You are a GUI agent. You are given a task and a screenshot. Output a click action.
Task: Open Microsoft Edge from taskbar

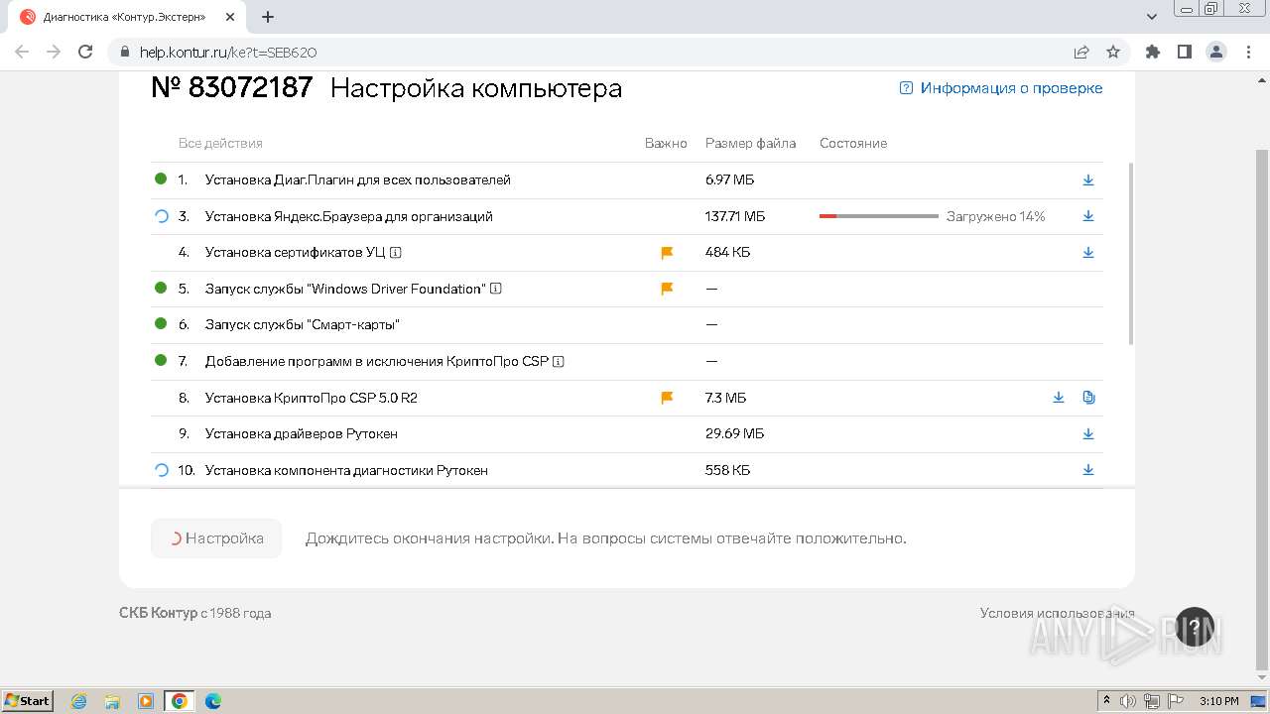[212, 701]
